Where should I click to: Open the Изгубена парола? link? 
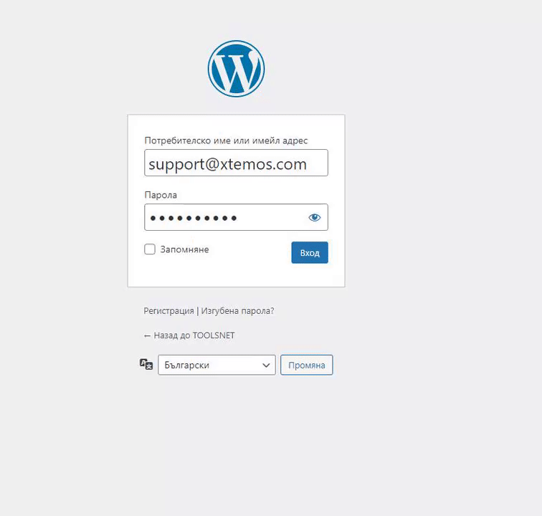pos(237,311)
